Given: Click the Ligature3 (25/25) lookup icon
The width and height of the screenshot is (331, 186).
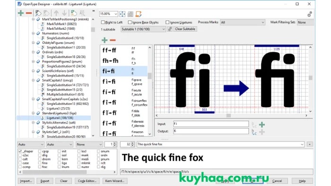Looking at the screenshot, I should (43, 109).
